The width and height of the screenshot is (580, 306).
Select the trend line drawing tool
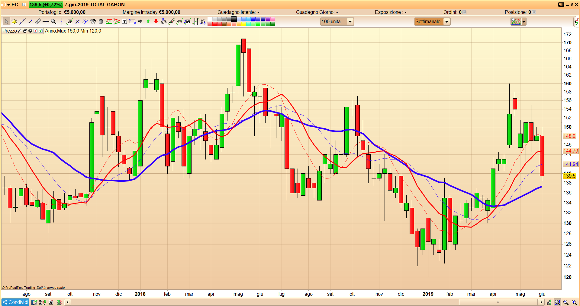click(22, 21)
